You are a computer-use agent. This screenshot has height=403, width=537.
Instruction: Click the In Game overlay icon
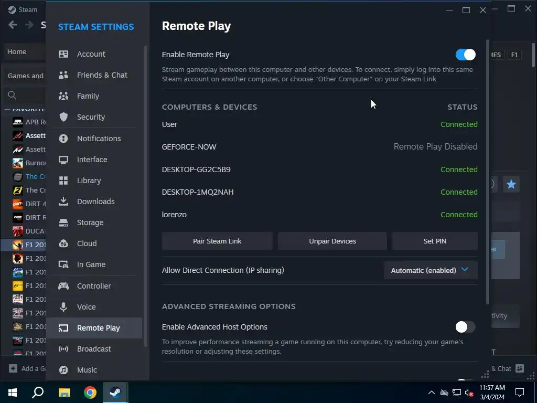[63, 264]
